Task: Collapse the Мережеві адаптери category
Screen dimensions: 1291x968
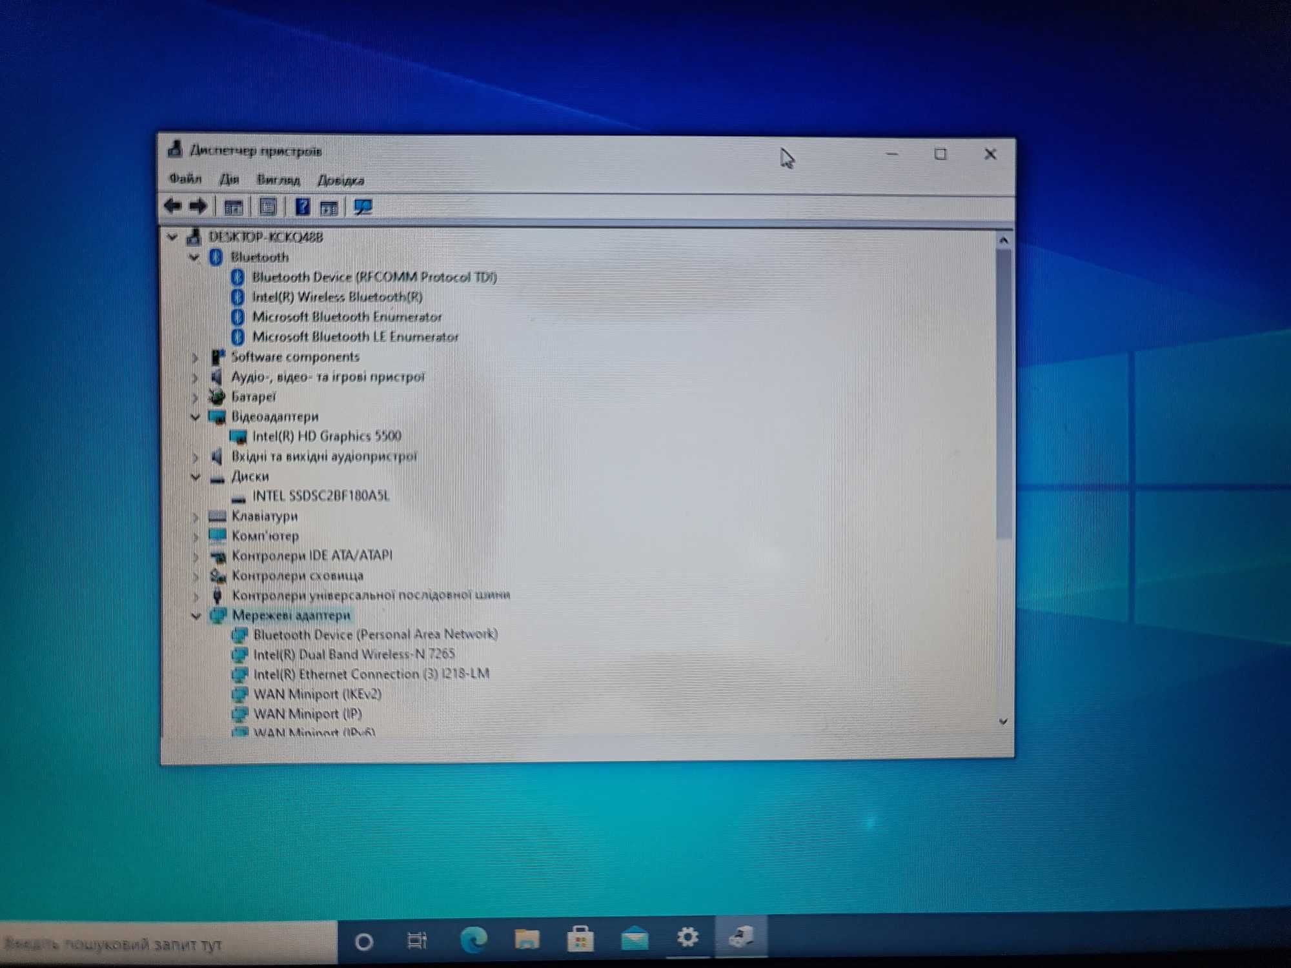Action: 196,616
